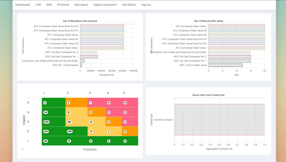Click the 845 count badge in risk matrix
This screenshot has height=162, width=286.
point(46,122)
